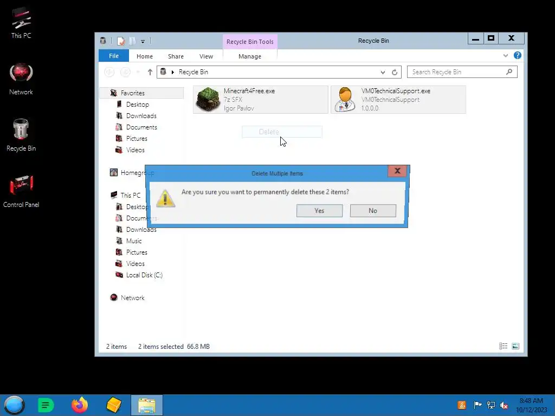
Task: Select VM0TechnicalSupport.exe file
Action: (x=398, y=100)
